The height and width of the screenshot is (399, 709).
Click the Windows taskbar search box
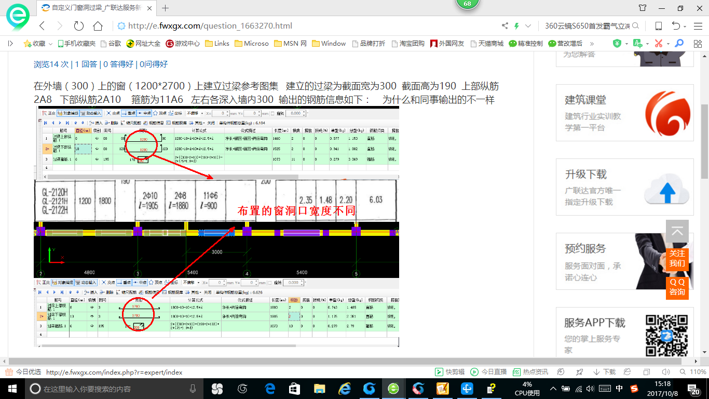(114, 388)
